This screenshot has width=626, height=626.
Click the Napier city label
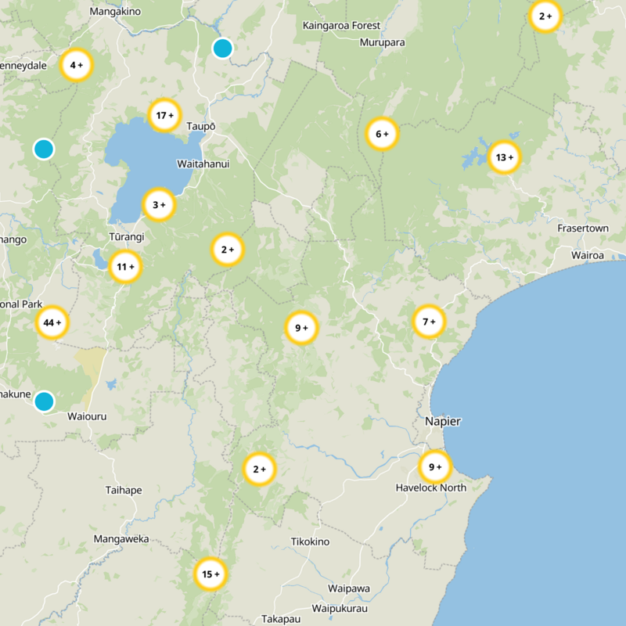[443, 421]
